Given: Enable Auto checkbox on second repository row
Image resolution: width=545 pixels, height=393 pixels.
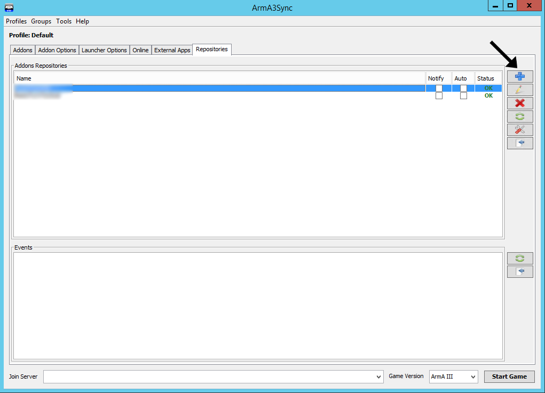Looking at the screenshot, I should (x=463, y=96).
